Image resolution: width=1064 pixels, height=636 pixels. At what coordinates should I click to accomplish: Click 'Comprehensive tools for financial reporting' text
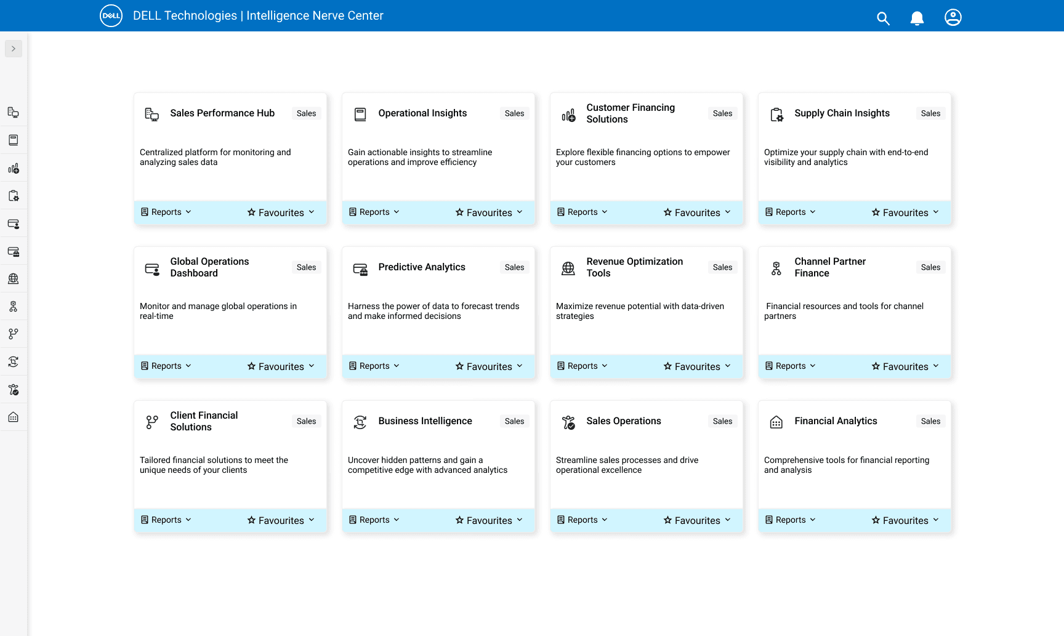tap(847, 465)
